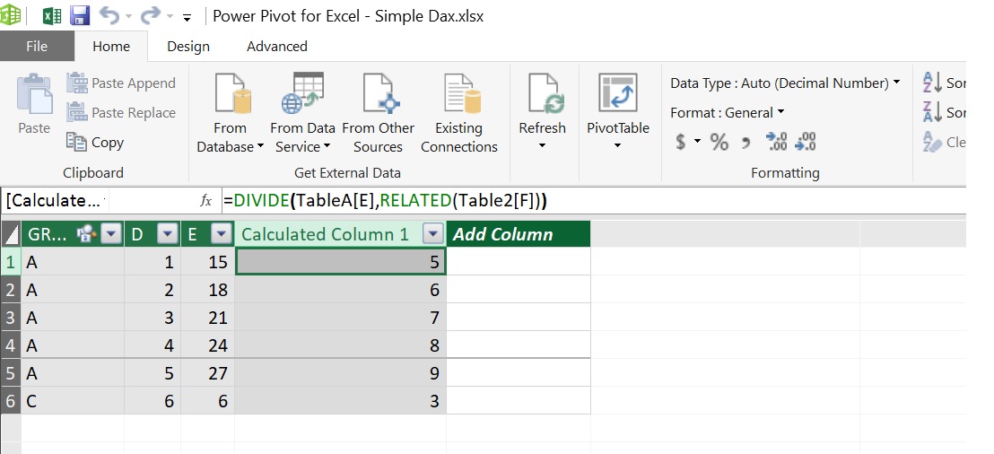Click the Redo arrow
This screenshot has width=994, height=454.
150,16
